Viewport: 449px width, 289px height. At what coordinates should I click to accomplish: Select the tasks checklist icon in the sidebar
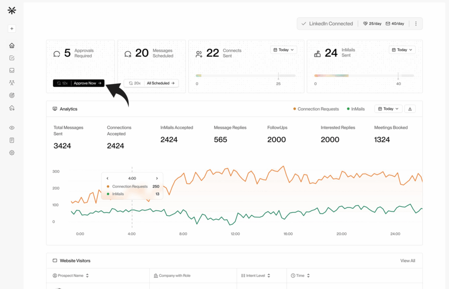pos(11,57)
